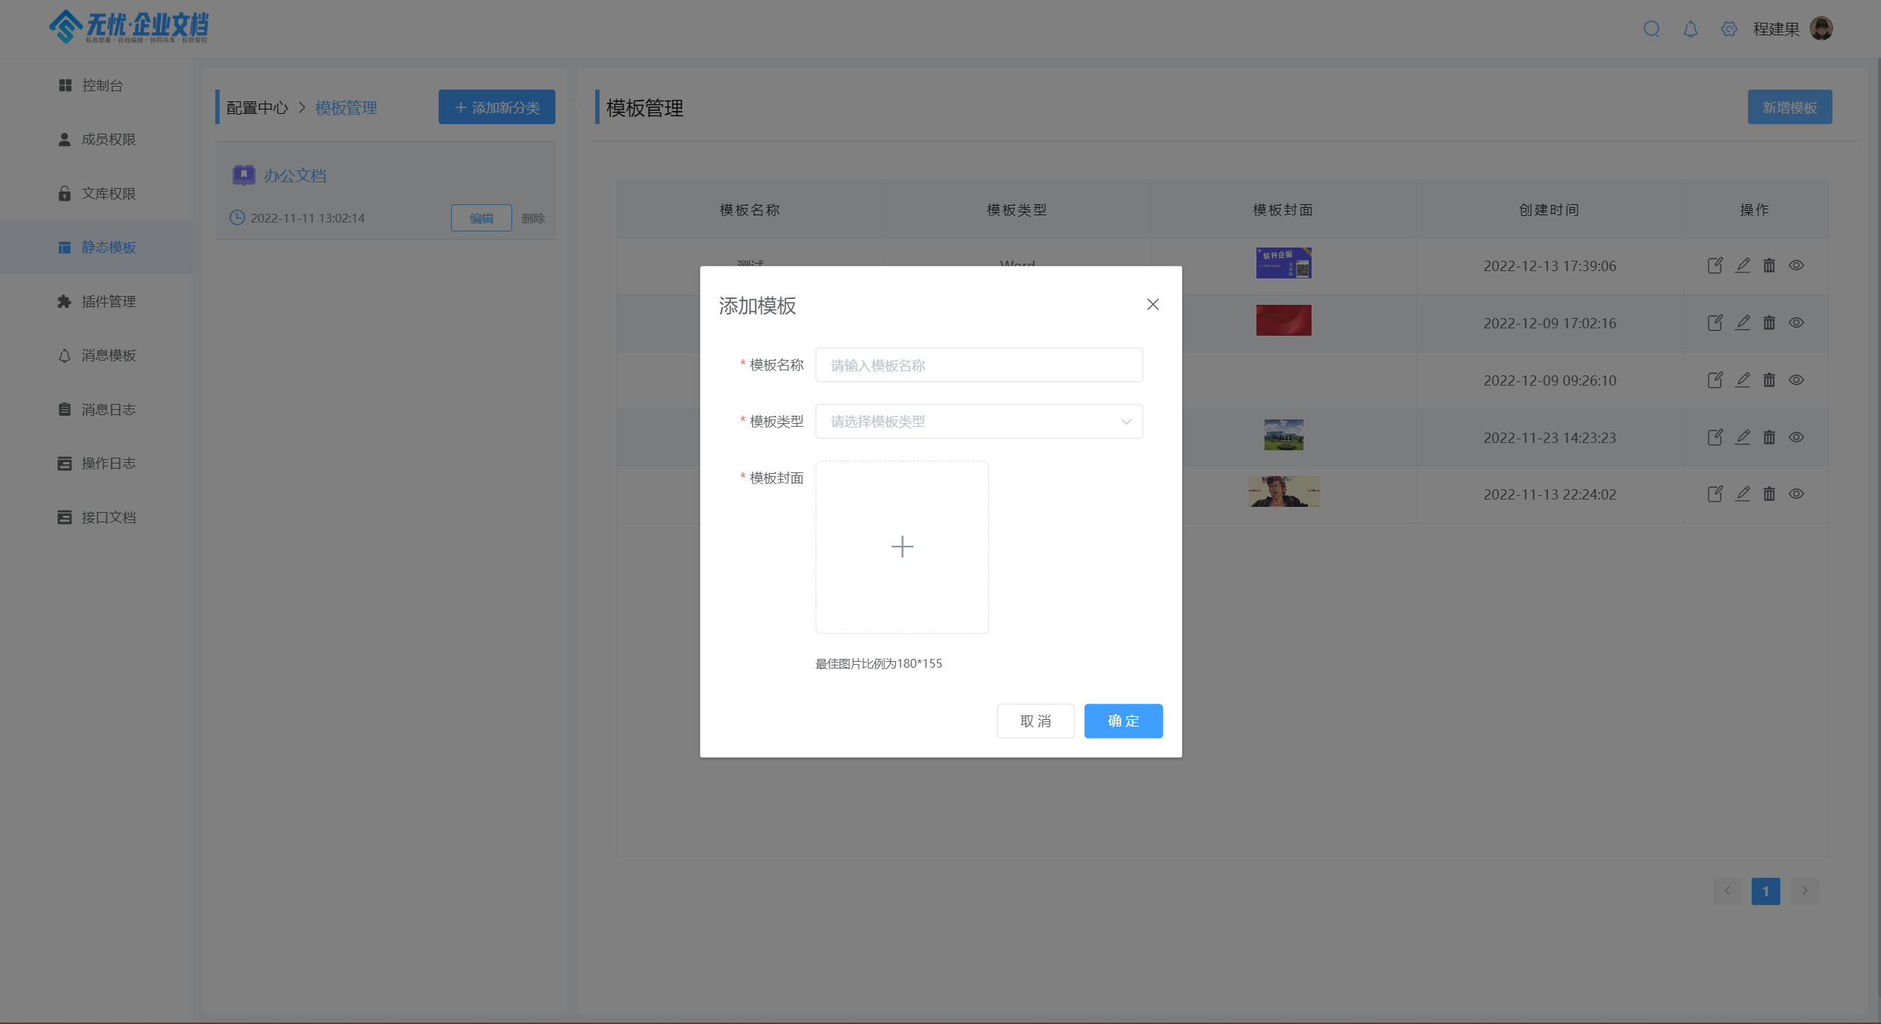Viewport: 1881px width, 1024px height.
Task: Open settings gear icon in header
Action: [x=1729, y=29]
